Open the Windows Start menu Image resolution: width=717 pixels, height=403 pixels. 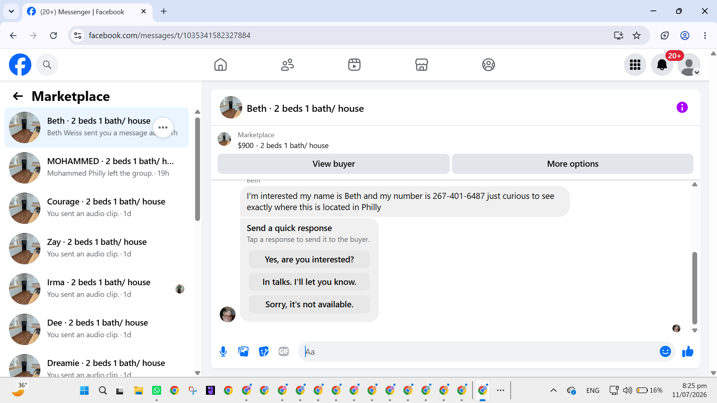point(84,391)
